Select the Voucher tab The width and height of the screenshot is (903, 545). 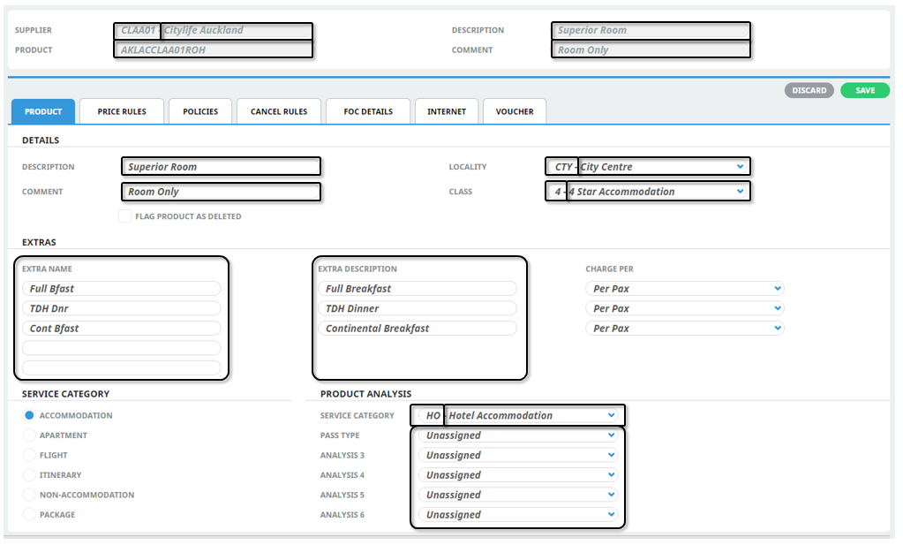515,112
